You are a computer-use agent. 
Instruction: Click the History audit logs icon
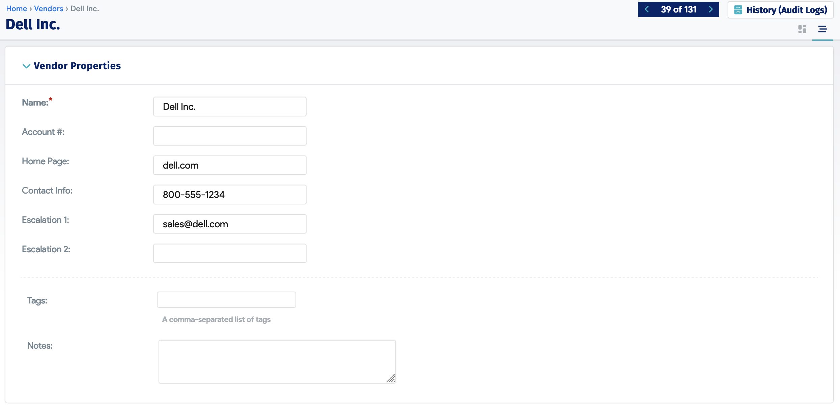tap(738, 10)
